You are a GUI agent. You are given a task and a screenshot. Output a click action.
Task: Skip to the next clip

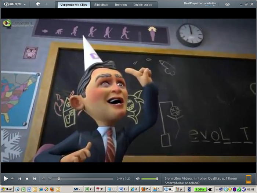pos(35,179)
